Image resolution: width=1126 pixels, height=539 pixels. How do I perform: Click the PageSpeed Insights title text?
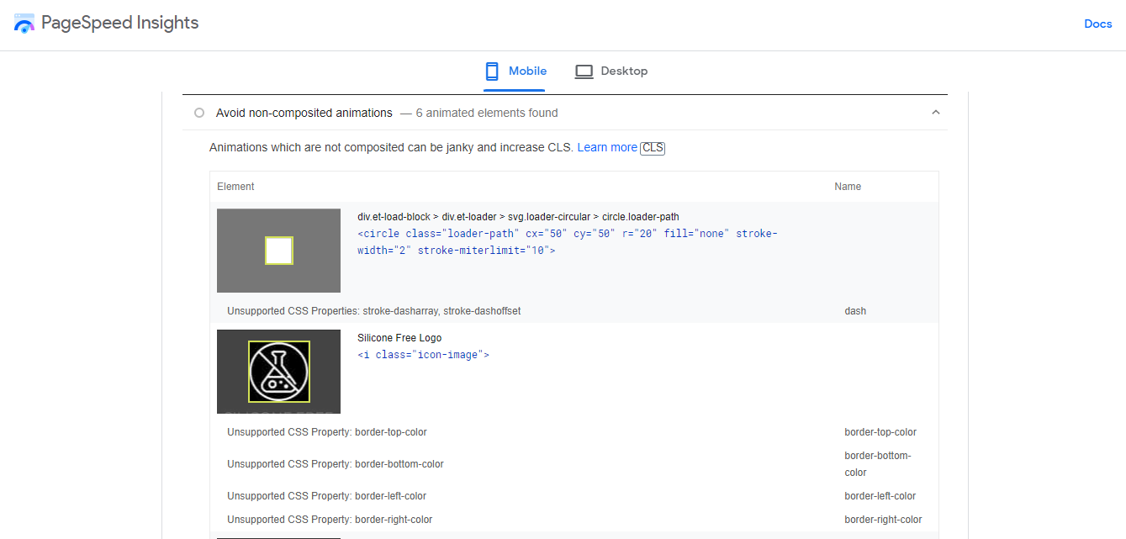[119, 23]
